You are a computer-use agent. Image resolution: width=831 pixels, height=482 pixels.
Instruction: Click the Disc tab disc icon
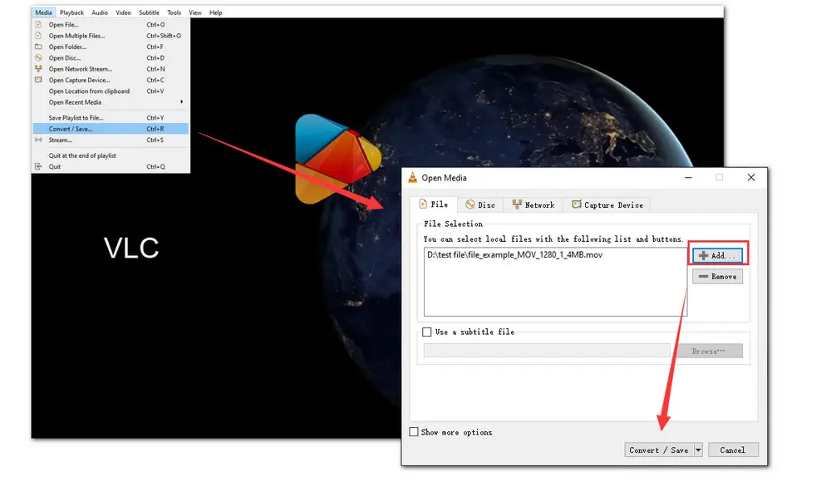coord(470,204)
